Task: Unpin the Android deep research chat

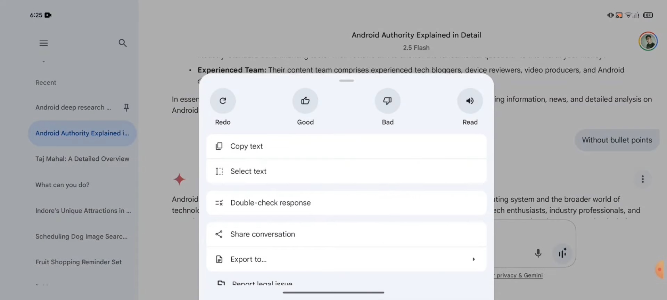Action: (x=126, y=108)
